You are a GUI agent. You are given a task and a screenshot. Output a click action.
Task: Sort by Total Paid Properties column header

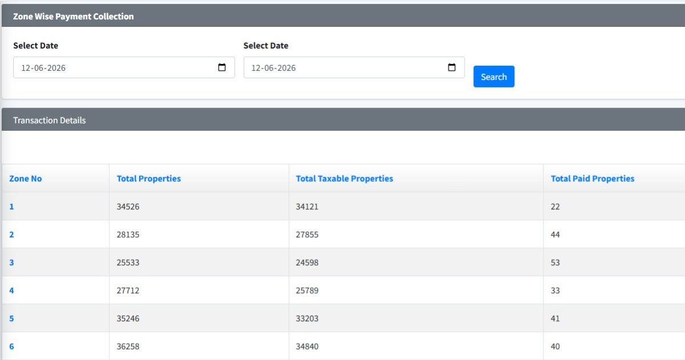pyautogui.click(x=593, y=178)
